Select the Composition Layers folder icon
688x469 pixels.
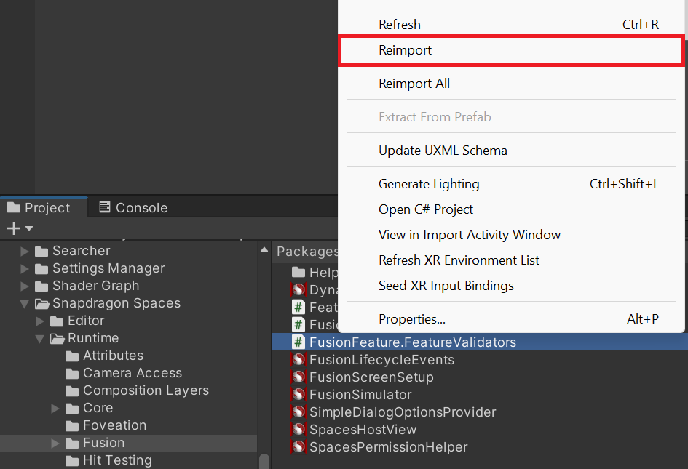point(72,391)
